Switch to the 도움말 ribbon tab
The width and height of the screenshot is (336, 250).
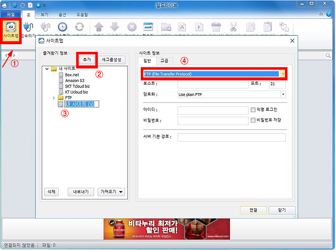pyautogui.click(x=82, y=14)
